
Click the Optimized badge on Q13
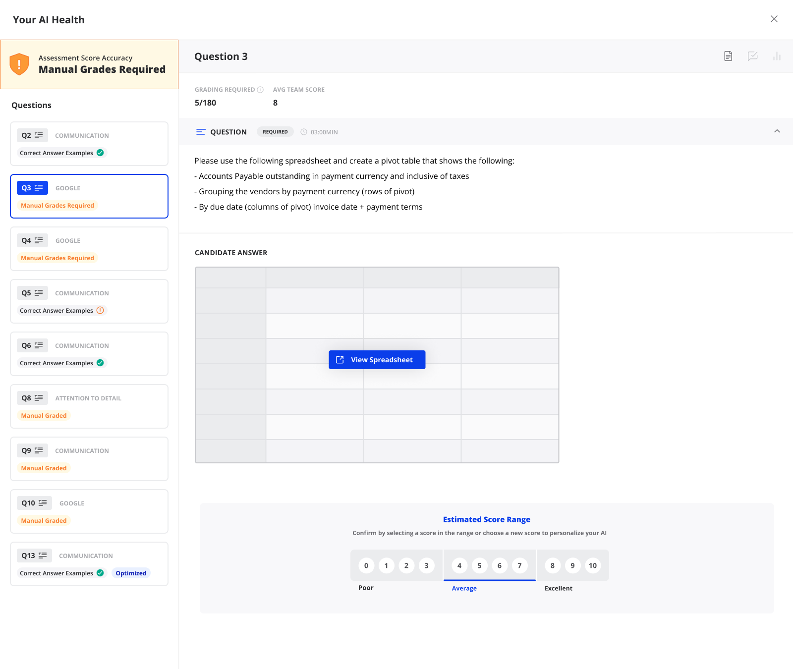coord(130,573)
